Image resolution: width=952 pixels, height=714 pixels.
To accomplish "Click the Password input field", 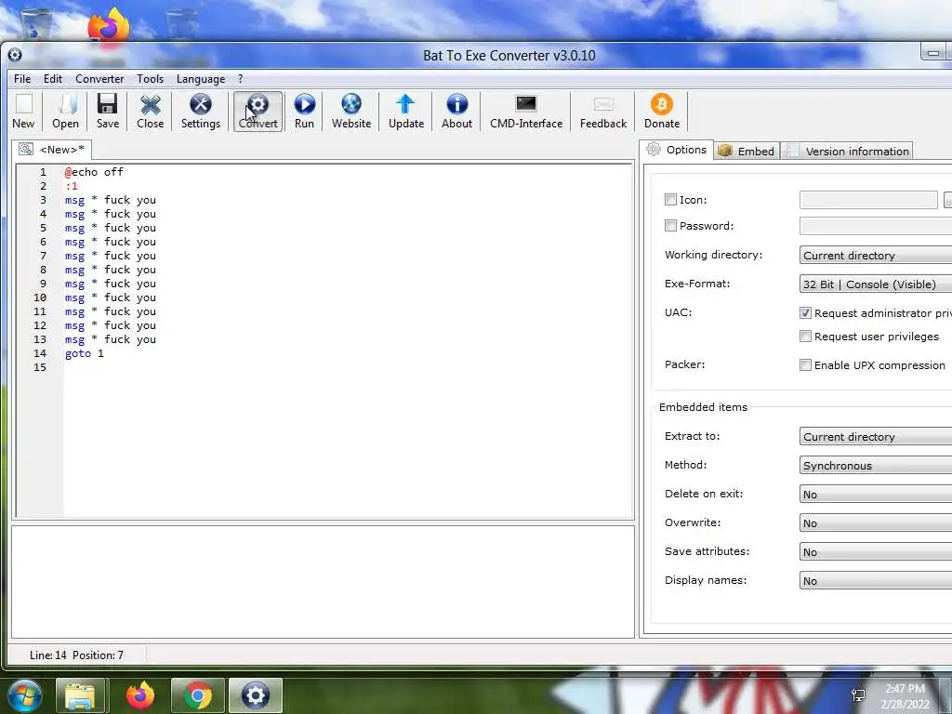I will (x=876, y=226).
